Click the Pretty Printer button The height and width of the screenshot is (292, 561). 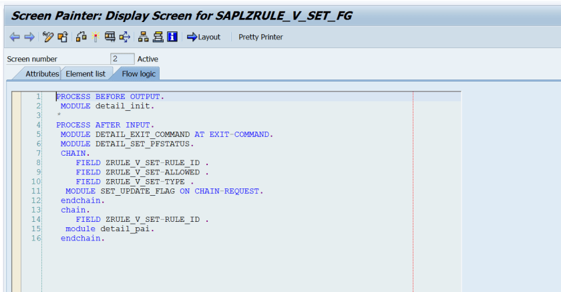(260, 37)
